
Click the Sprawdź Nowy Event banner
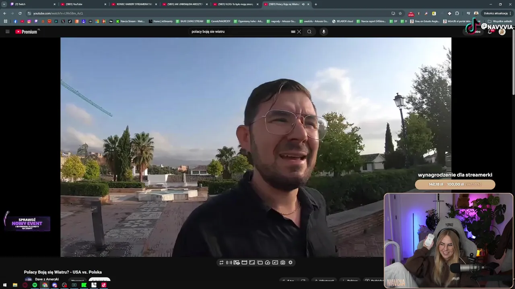(x=27, y=223)
